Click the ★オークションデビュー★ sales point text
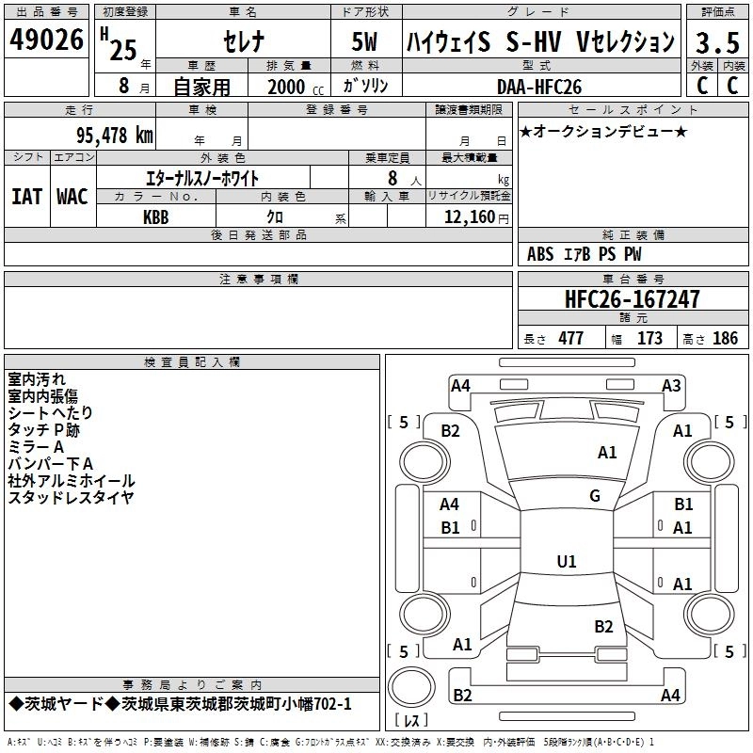Viewport: 753px width, 753px height. [602, 131]
